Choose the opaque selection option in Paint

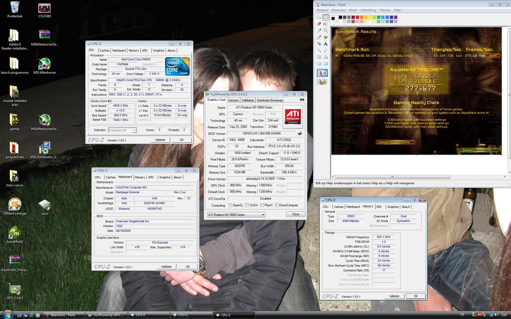point(322,73)
